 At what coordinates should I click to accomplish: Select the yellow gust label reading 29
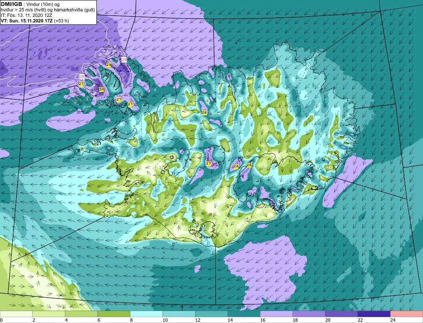(x=109, y=65)
